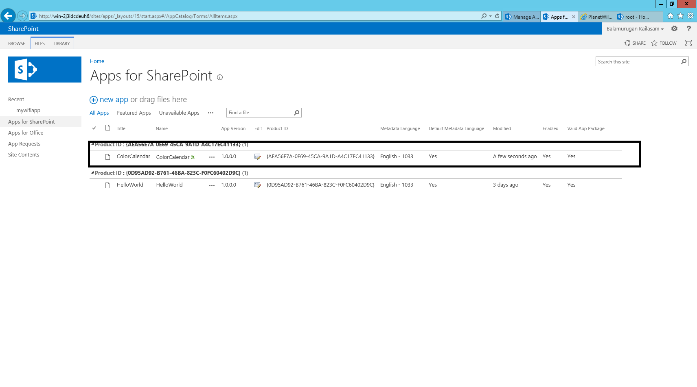Sort by the Title column header
The image size is (697, 387).
click(x=121, y=128)
